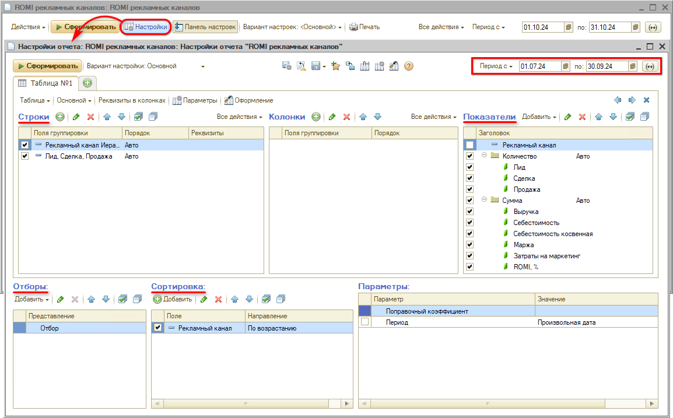The height and width of the screenshot is (418, 673).
Task: Click the save settings with gear icon
Action: (287, 66)
